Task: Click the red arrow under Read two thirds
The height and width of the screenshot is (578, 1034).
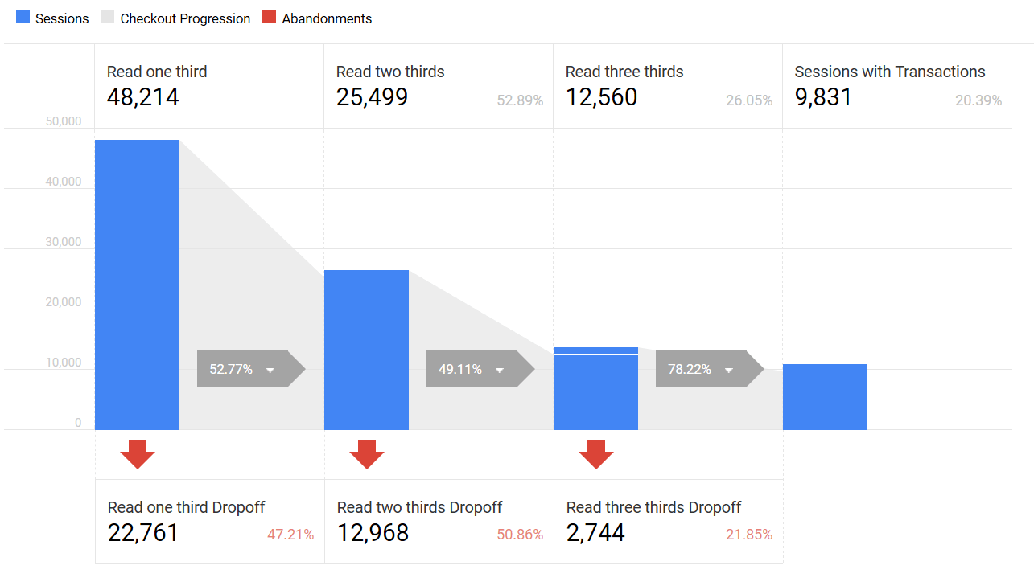Action: pos(367,454)
